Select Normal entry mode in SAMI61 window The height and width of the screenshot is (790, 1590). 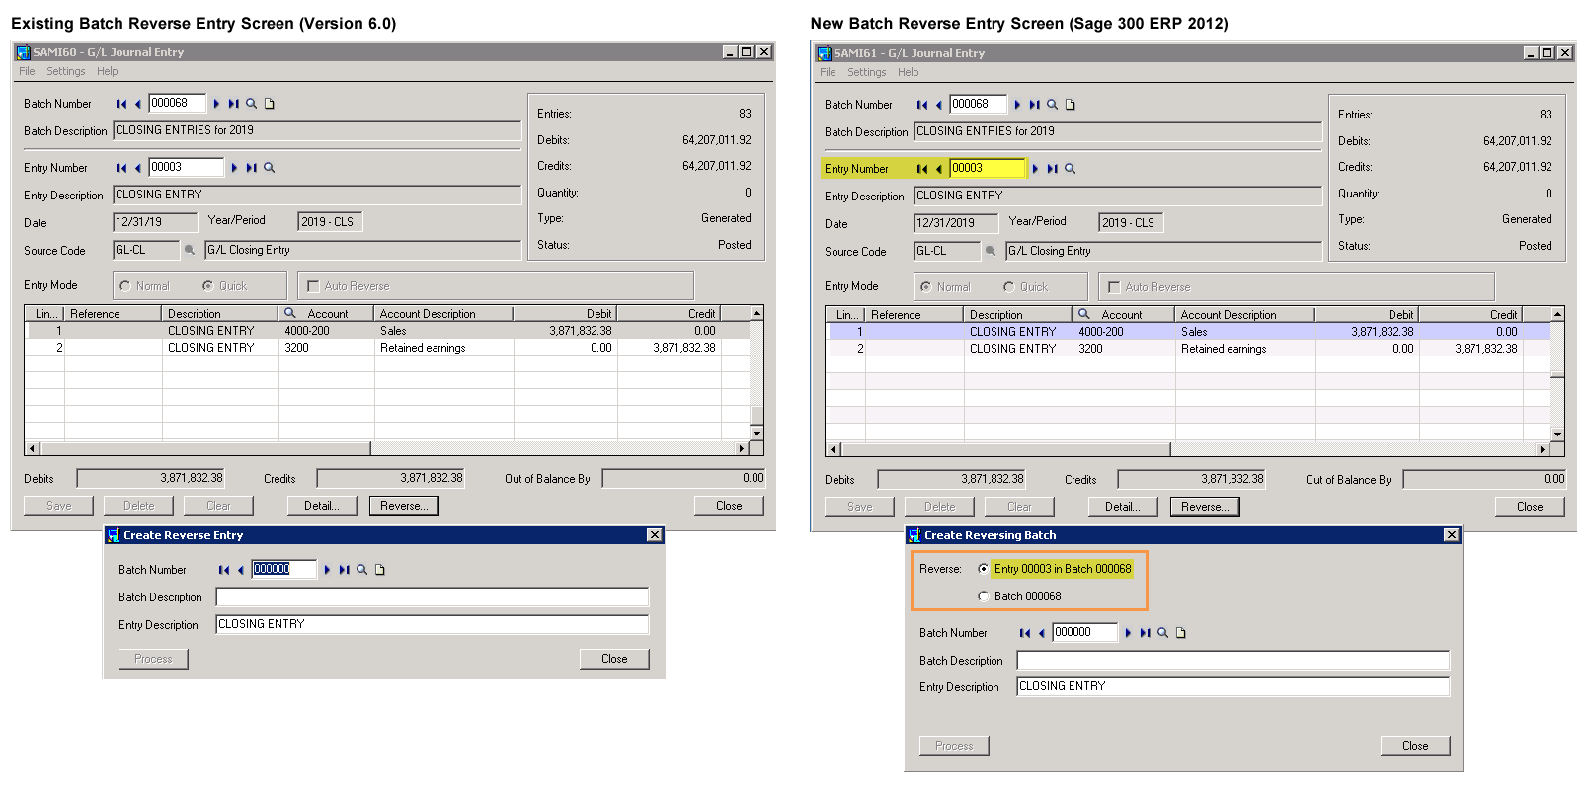click(925, 287)
